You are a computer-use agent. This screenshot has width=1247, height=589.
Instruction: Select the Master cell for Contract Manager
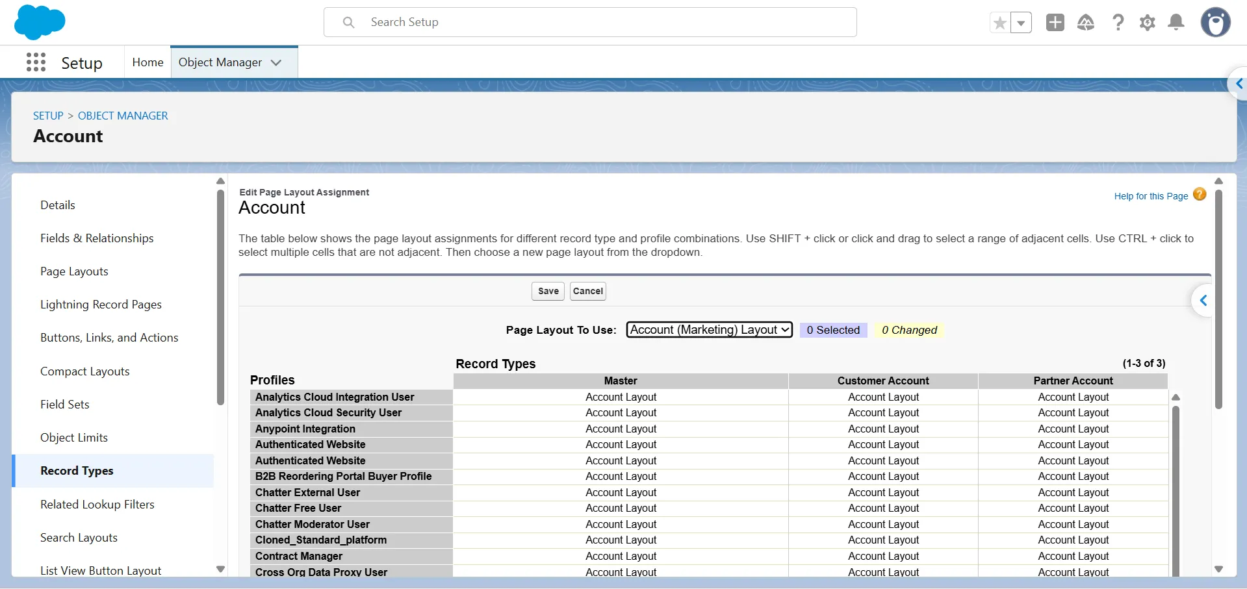621,556
